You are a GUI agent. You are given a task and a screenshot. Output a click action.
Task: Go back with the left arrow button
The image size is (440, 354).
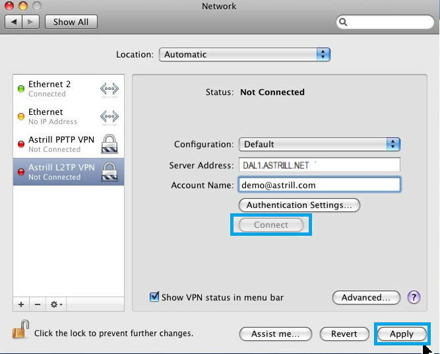(13, 22)
